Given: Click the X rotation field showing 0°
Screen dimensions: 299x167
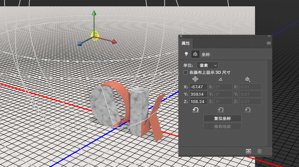Looking at the screenshot, I should (x=223, y=87).
